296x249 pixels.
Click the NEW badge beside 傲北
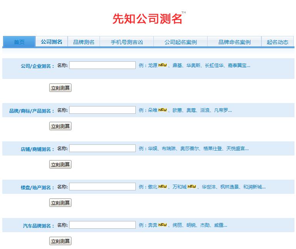[x=163, y=187]
